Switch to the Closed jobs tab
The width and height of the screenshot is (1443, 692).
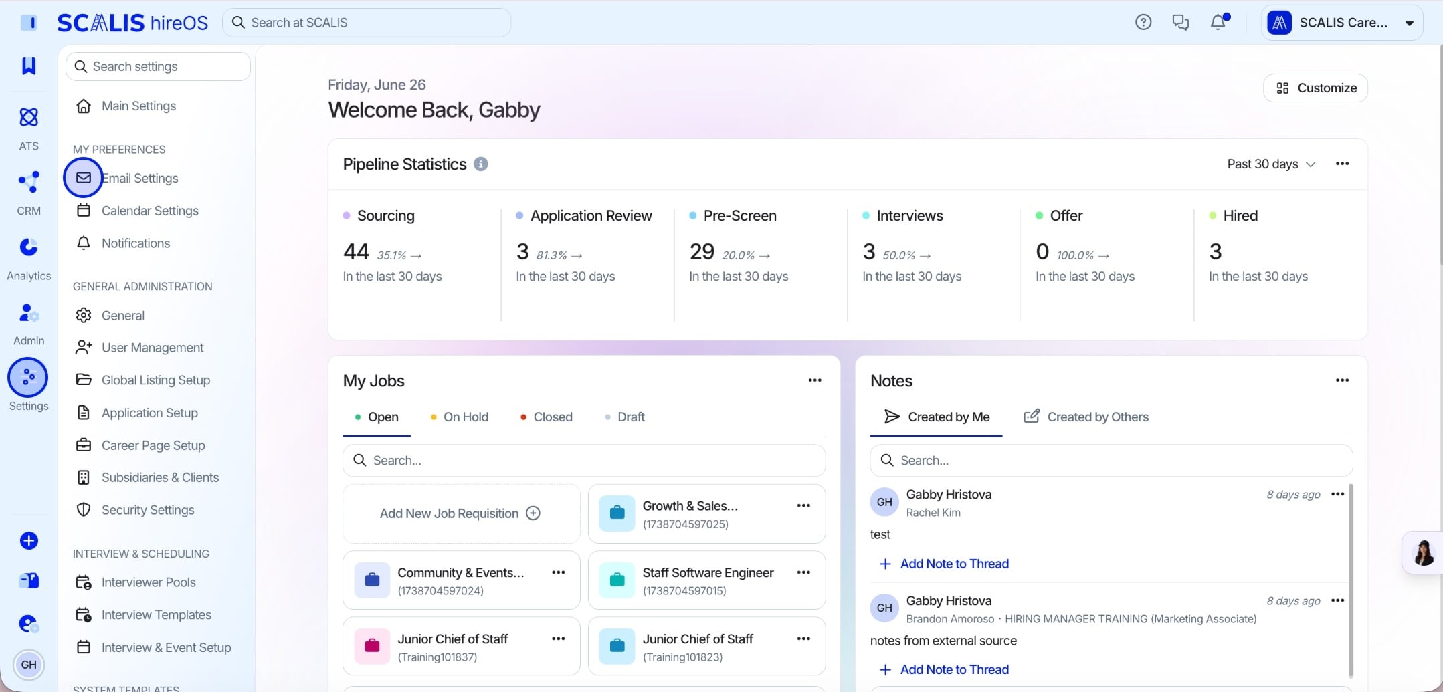[x=546, y=417]
